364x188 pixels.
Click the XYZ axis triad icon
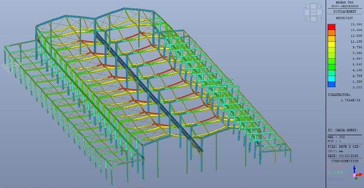pyautogui.click(x=356, y=172)
